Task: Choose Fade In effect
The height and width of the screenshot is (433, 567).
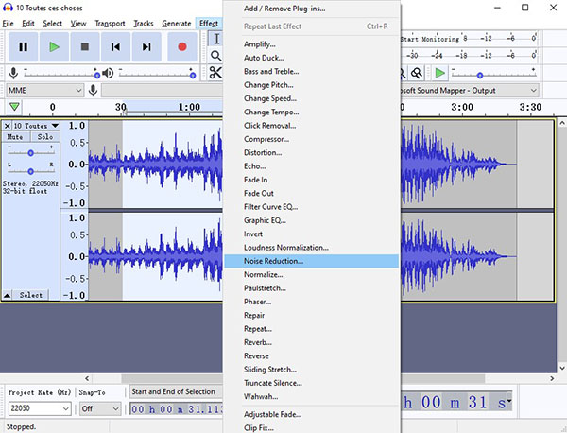Action: (311, 180)
